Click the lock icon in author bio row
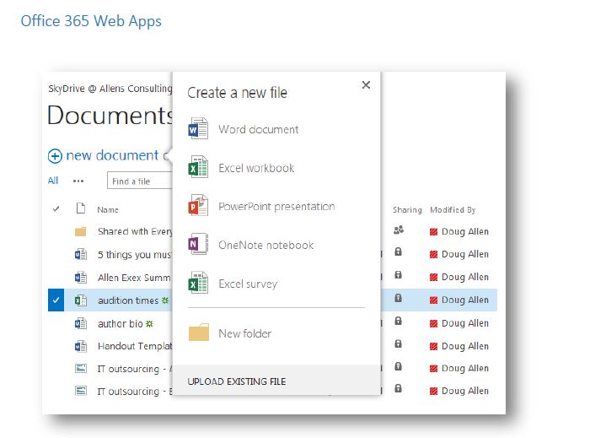This screenshot has width=606, height=438. pos(398,321)
